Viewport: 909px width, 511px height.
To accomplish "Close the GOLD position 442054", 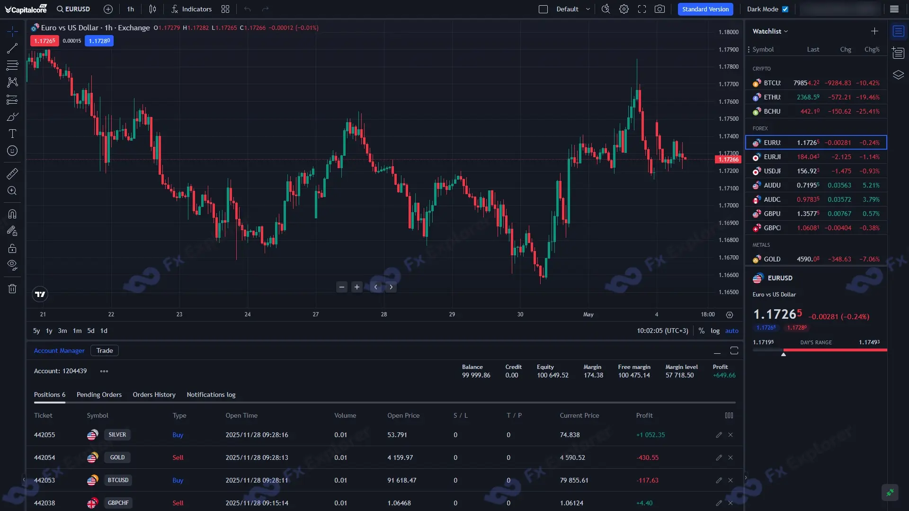I will [731, 457].
